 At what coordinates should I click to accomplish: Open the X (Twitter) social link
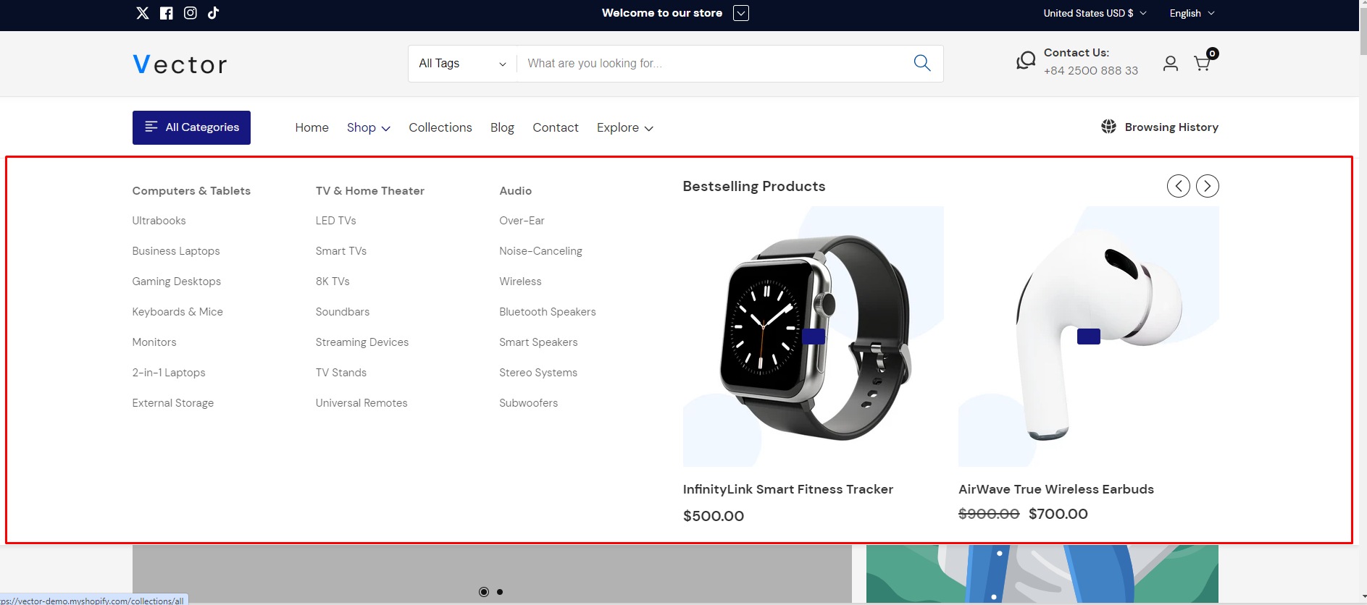[x=143, y=13]
